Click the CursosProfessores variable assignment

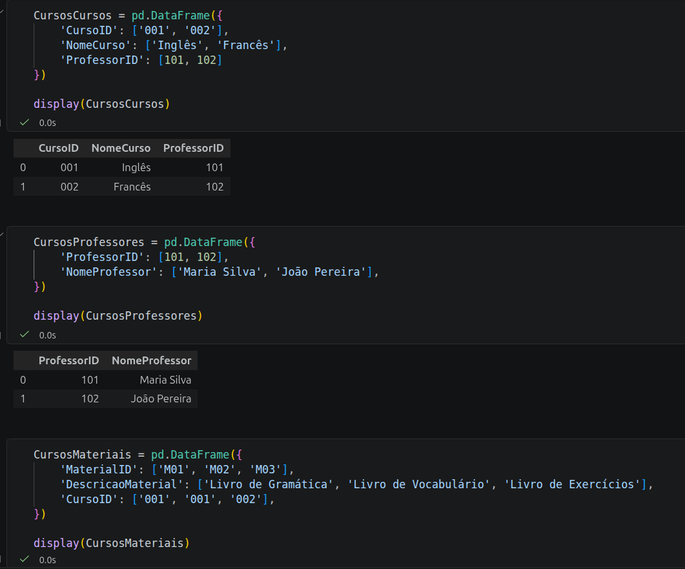pos(88,242)
